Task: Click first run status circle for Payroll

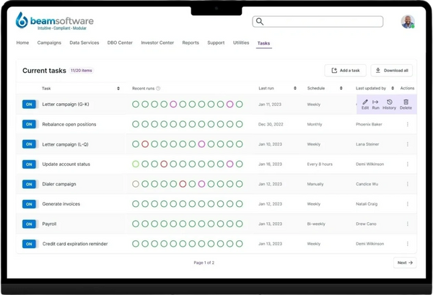Action: pos(136,224)
